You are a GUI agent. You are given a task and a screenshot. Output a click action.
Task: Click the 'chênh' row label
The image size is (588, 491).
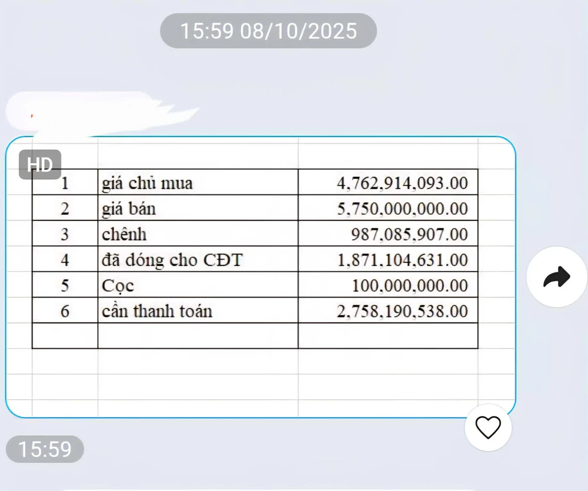click(x=124, y=235)
